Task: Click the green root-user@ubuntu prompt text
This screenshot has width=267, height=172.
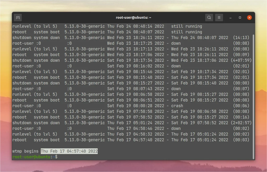Action: point(31,157)
